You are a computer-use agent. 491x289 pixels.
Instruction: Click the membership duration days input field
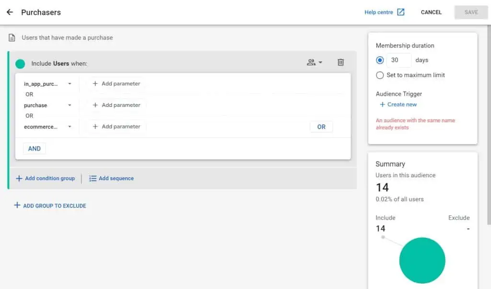[398, 60]
